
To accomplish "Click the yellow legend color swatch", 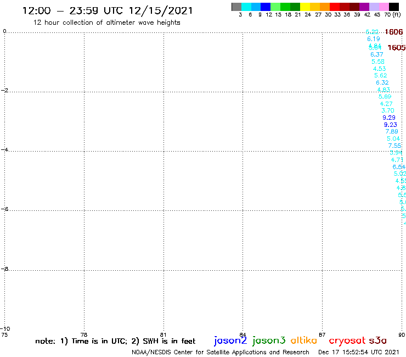I will [x=305, y=7].
